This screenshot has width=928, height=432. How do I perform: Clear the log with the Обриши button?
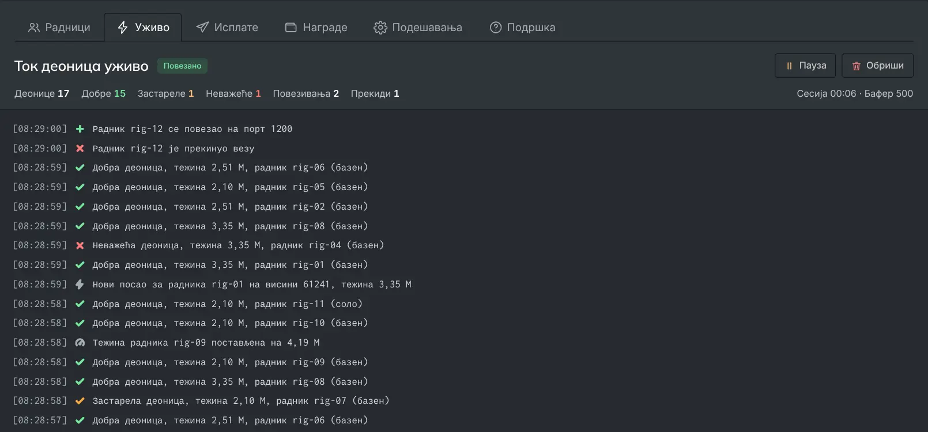878,66
